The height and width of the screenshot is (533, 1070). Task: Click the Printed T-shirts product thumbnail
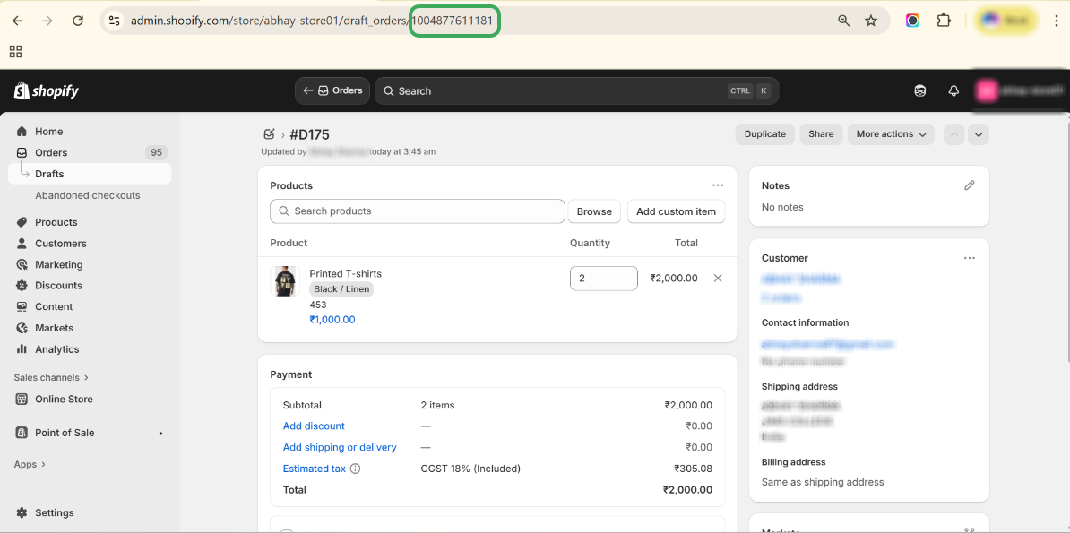click(286, 281)
